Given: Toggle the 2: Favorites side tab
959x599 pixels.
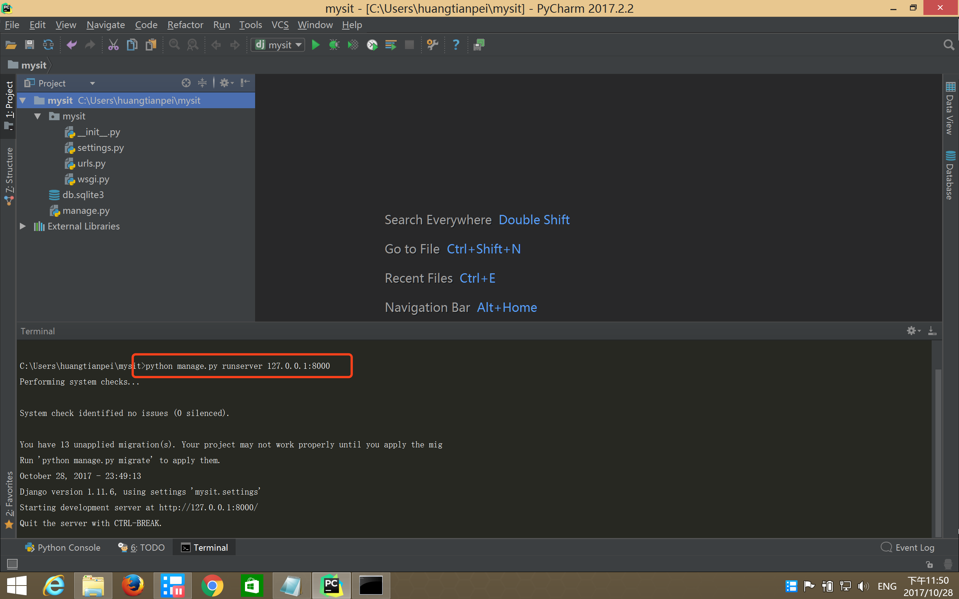Looking at the screenshot, I should point(9,500).
